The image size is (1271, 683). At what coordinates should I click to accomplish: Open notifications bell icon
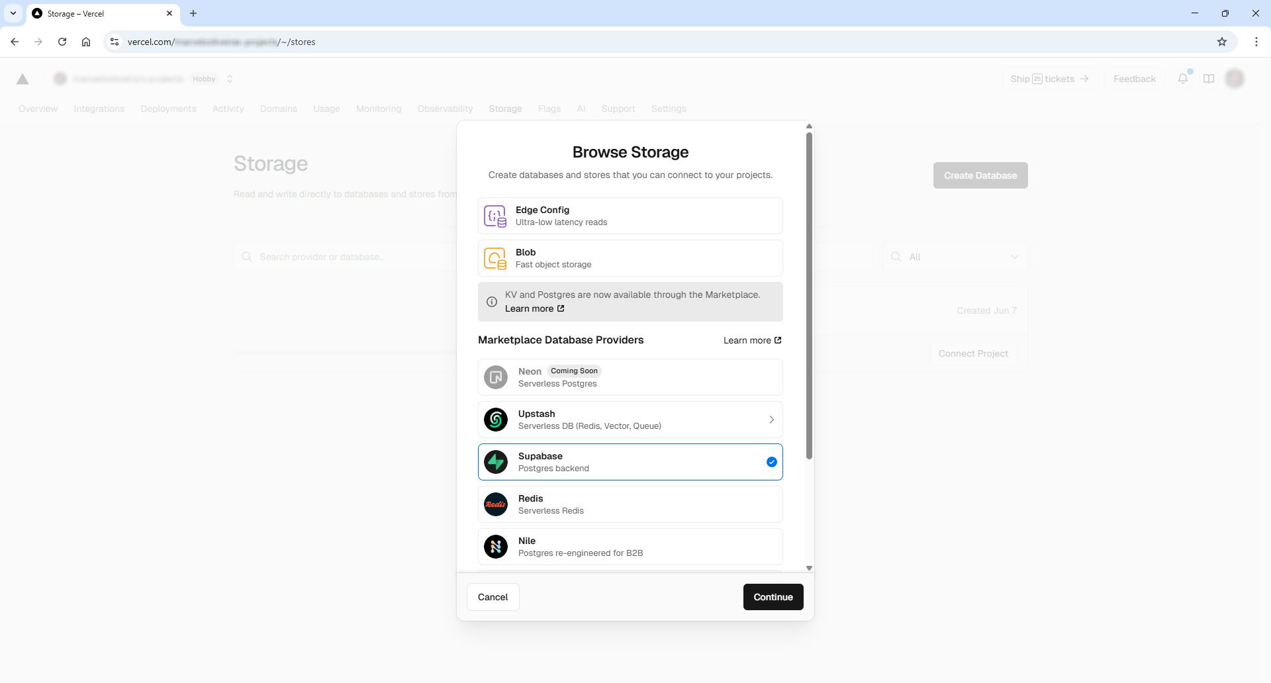tap(1183, 79)
